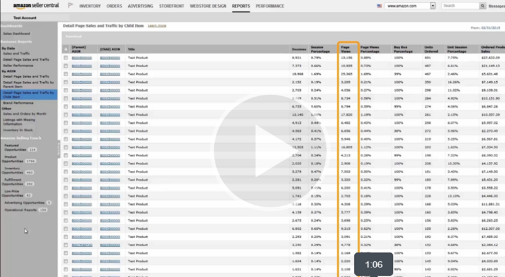Viewport: 505px width, 277px height.
Task: Check the row with 7,373 sessions
Action: [x=66, y=66]
